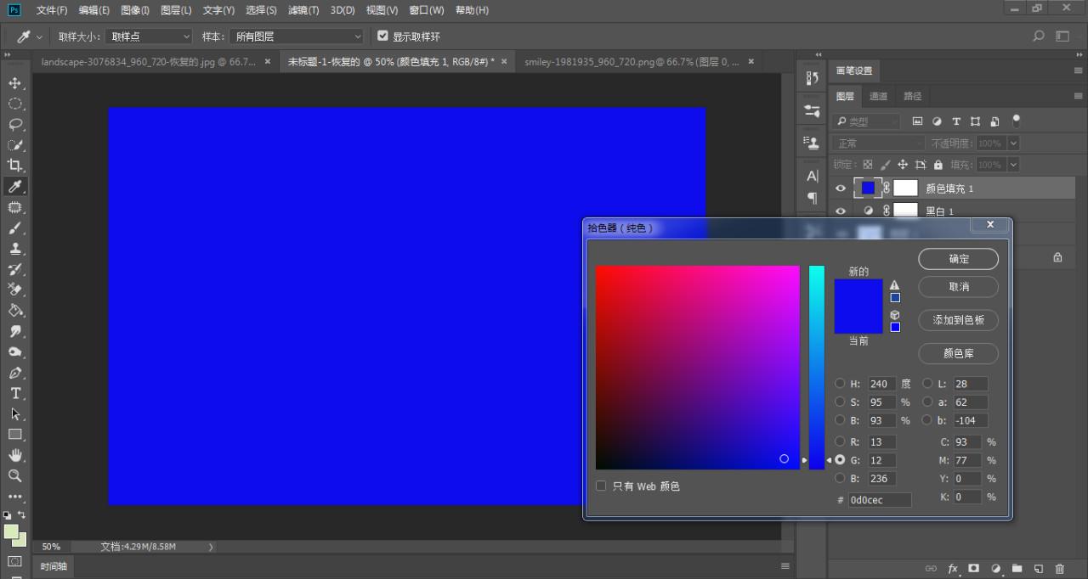Image resolution: width=1088 pixels, height=579 pixels.
Task: Select the Path Selection tool
Action: pyautogui.click(x=15, y=414)
